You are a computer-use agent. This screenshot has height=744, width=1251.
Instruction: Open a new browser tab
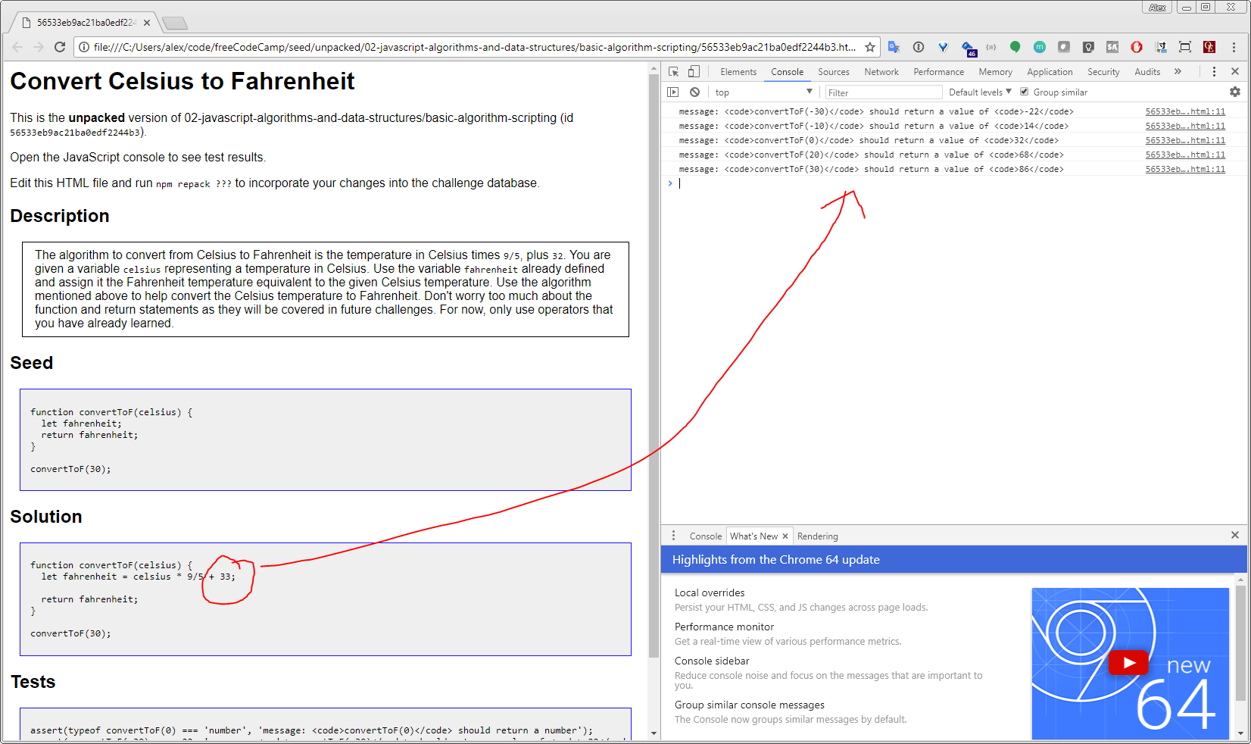[x=174, y=23]
